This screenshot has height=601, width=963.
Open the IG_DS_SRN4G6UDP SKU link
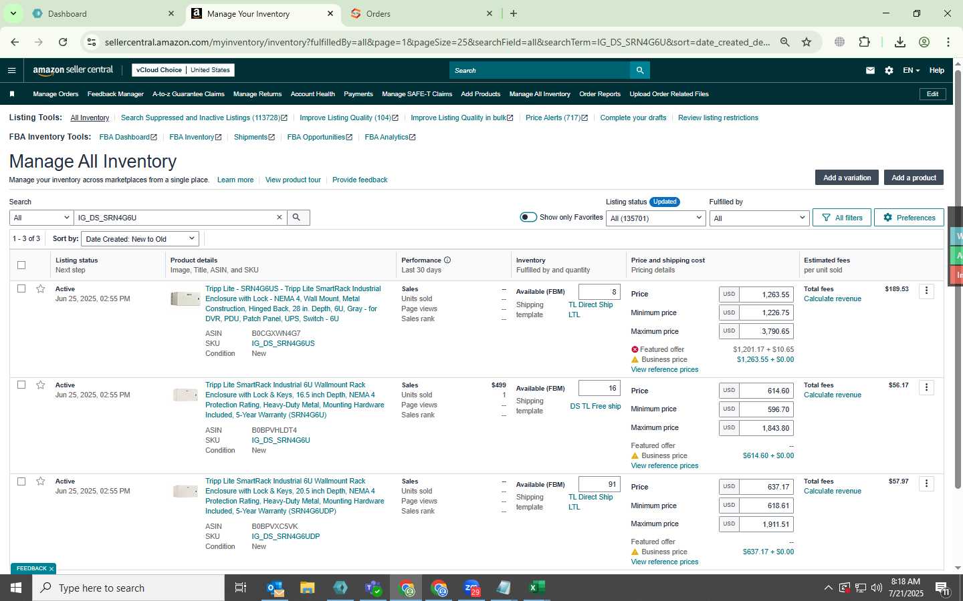pos(286,536)
